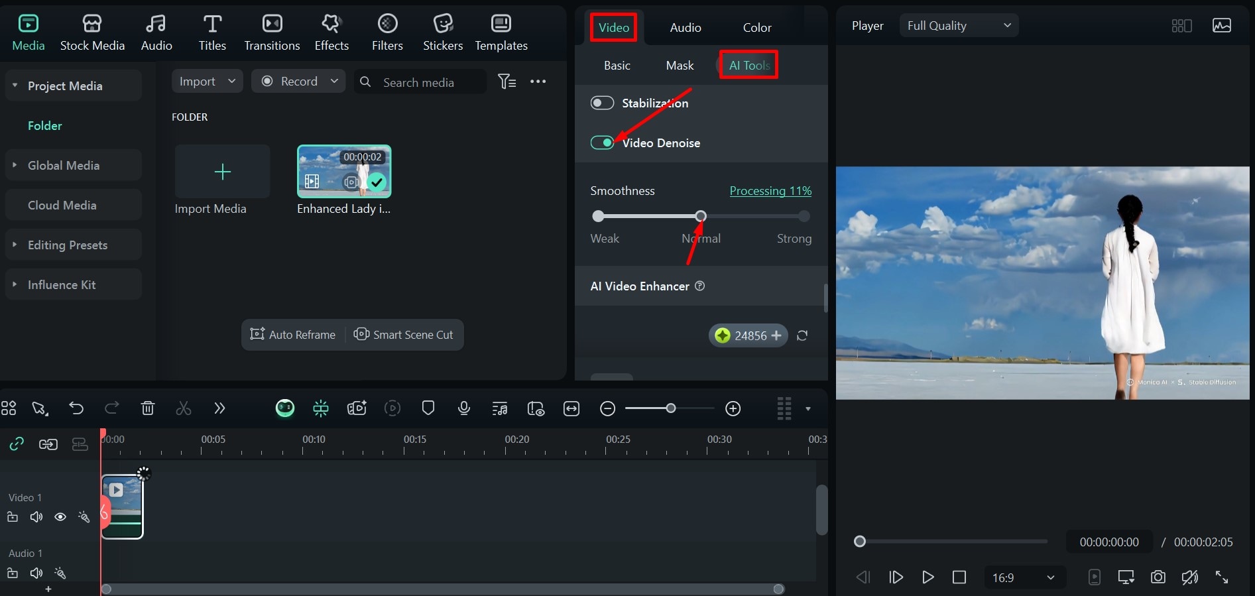Refresh AI credits with the circular arrow icon

(x=802, y=335)
